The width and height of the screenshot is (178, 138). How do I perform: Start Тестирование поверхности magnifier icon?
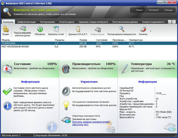point(121,29)
